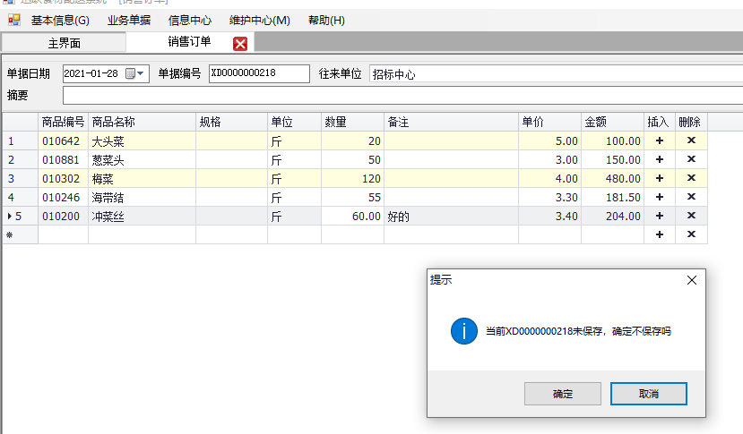Click the 备注 column header
This screenshot has width=743, height=434.
pyautogui.click(x=451, y=122)
